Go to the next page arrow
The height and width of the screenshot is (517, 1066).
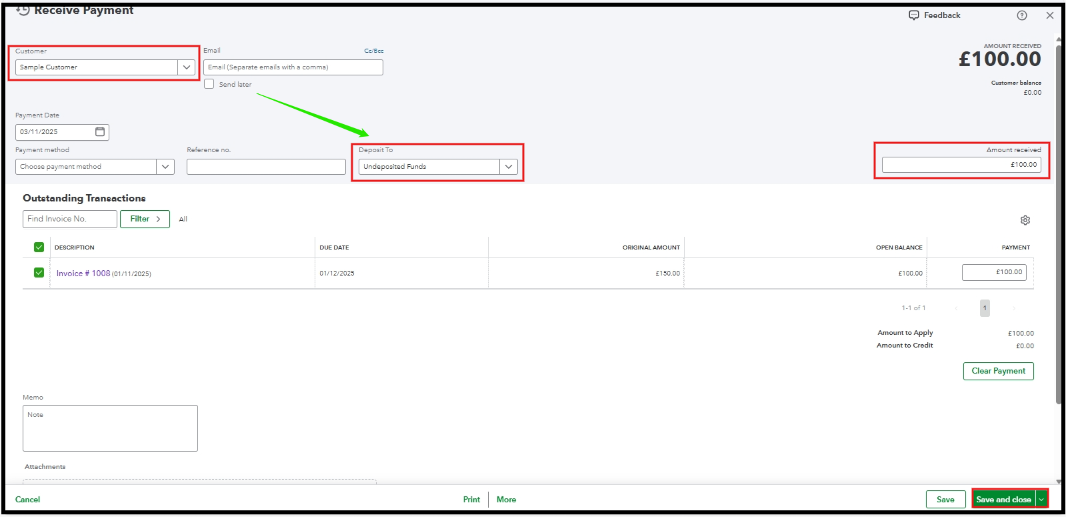pyautogui.click(x=1014, y=308)
